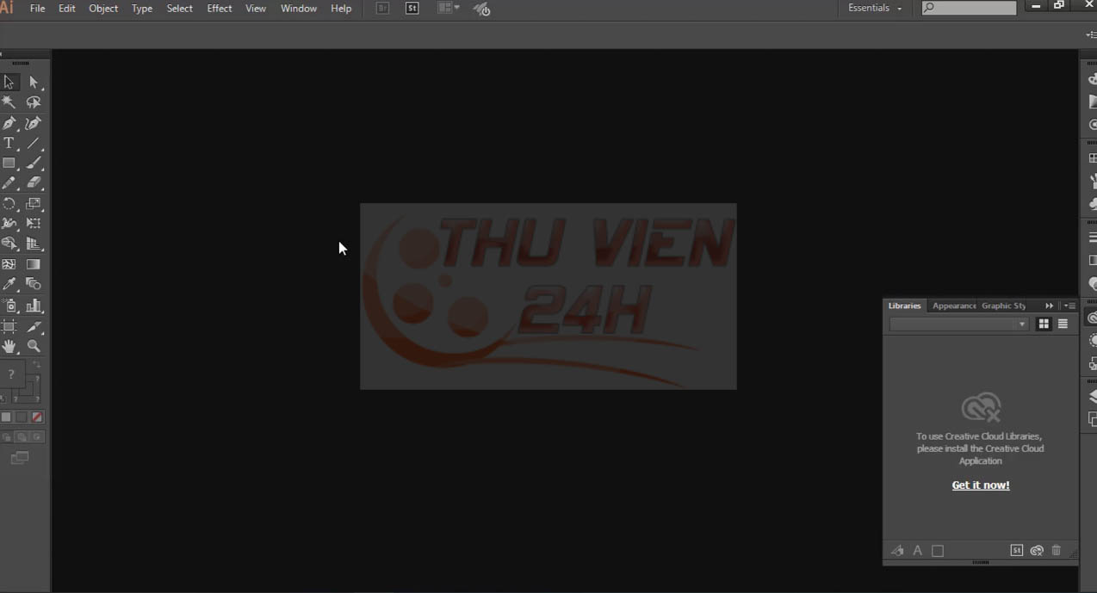Open the Arrange Documents dropdown
The height and width of the screenshot is (593, 1097).
click(448, 9)
